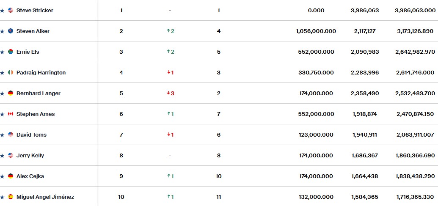Click the star icon beside Stephen Ames
Viewport: 438px width, 206px height.
pos(2,114)
